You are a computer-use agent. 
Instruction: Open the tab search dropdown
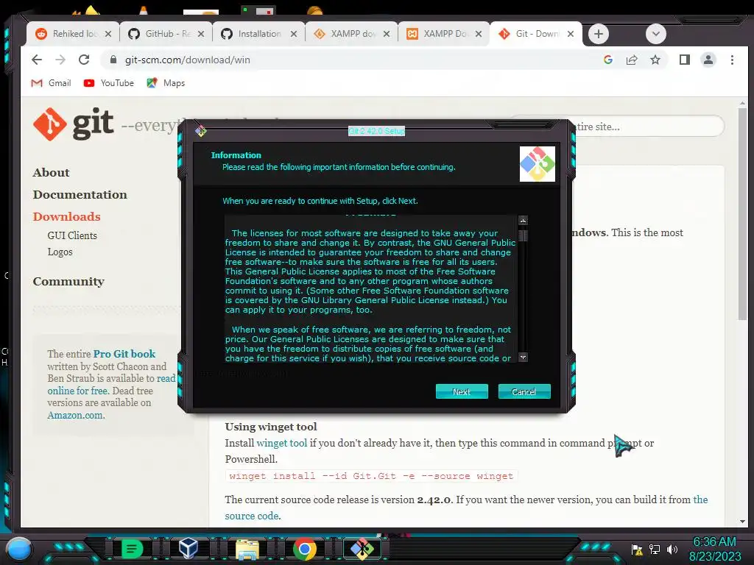(x=655, y=34)
